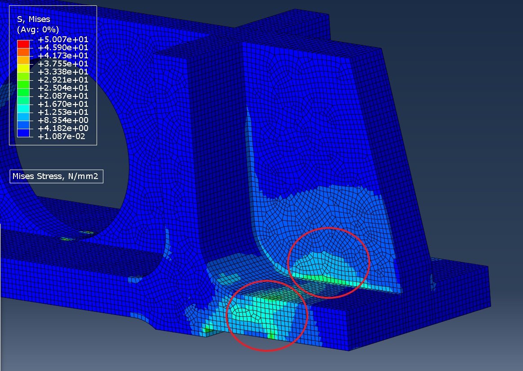Click the maximum value +5.007e+01
523x371 pixels.
[62, 39]
